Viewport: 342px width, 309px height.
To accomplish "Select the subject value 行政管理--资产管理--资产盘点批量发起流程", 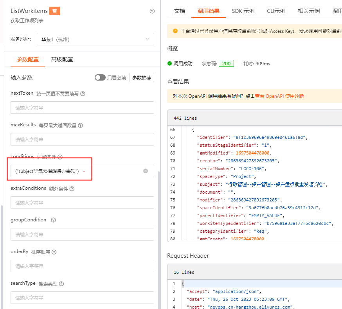I will tap(275, 184).
